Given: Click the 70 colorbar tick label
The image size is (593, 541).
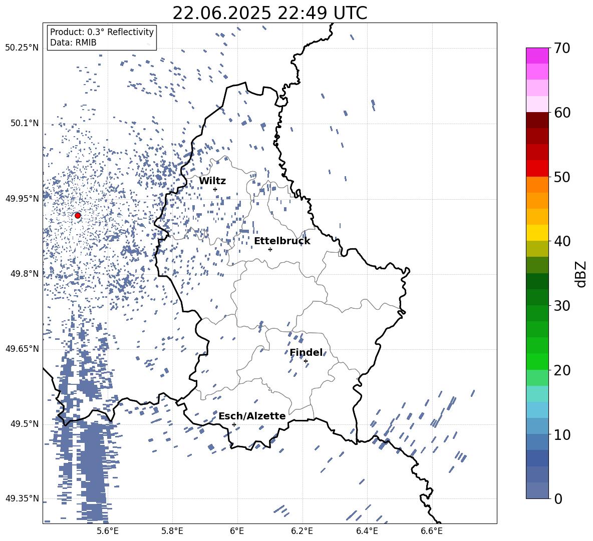Looking at the screenshot, I should click(x=562, y=49).
